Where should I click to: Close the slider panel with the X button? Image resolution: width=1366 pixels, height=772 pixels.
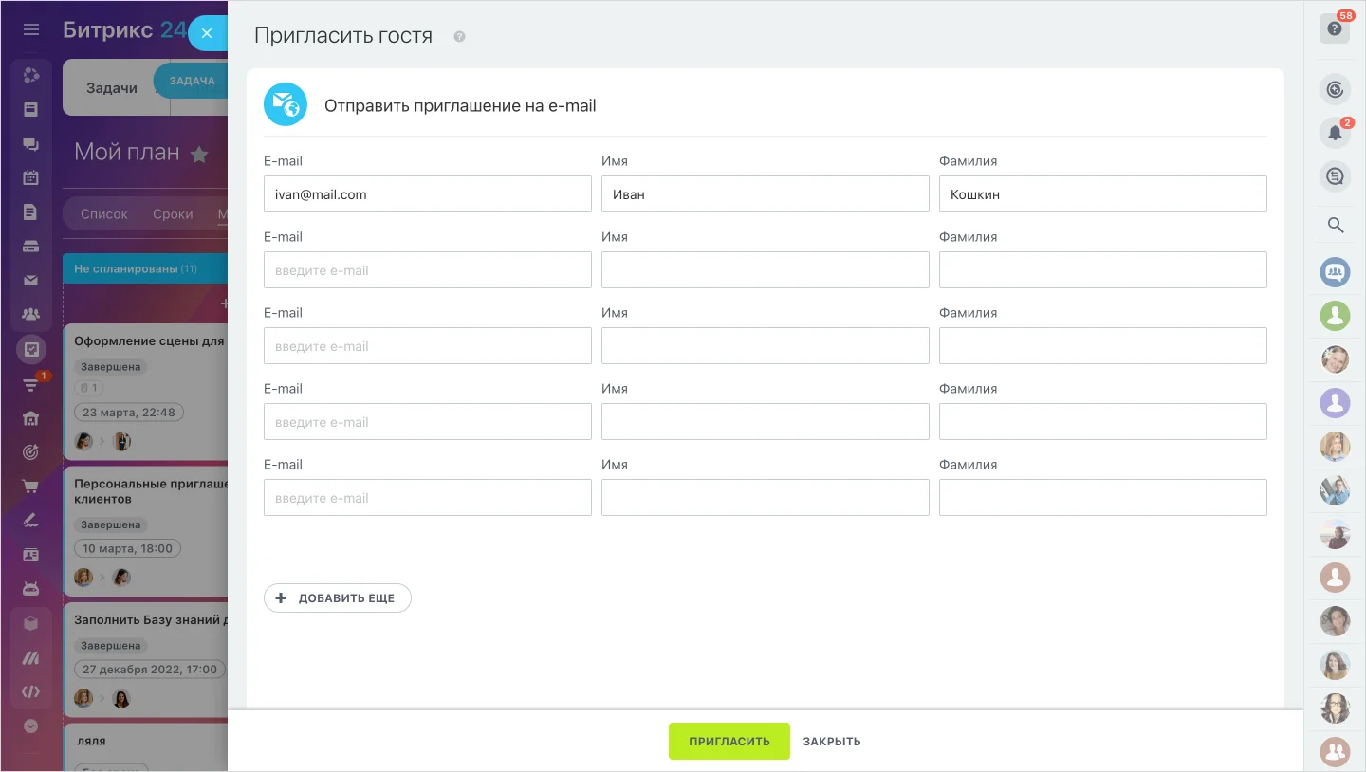coord(207,33)
